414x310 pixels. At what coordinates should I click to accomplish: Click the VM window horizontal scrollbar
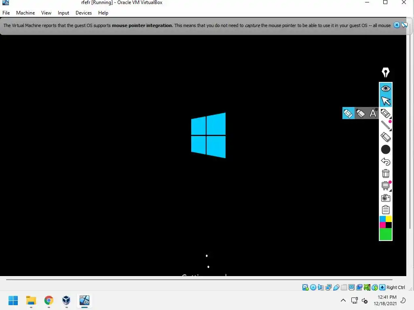point(199,280)
